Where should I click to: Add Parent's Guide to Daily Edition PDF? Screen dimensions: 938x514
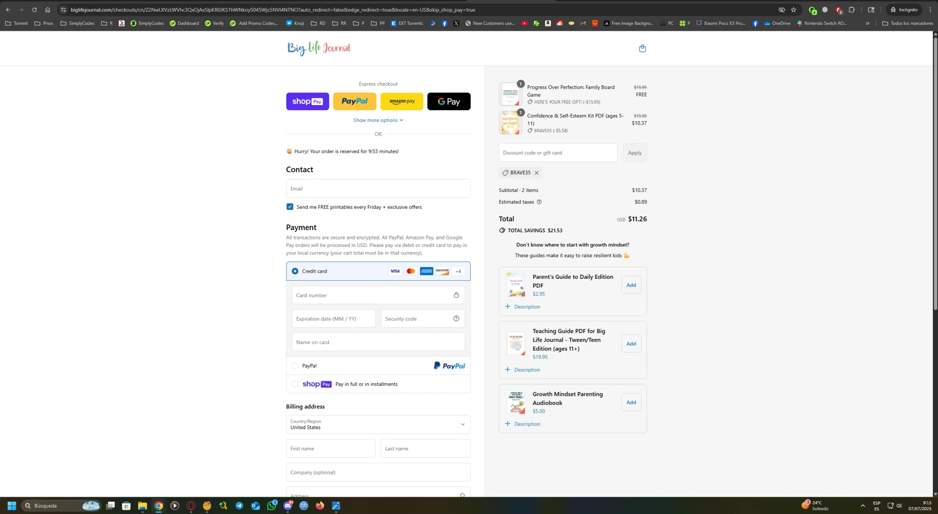(x=631, y=285)
